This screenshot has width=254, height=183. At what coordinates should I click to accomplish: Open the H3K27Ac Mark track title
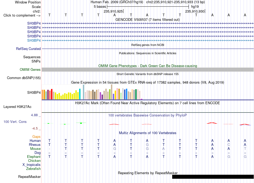coord(148,103)
